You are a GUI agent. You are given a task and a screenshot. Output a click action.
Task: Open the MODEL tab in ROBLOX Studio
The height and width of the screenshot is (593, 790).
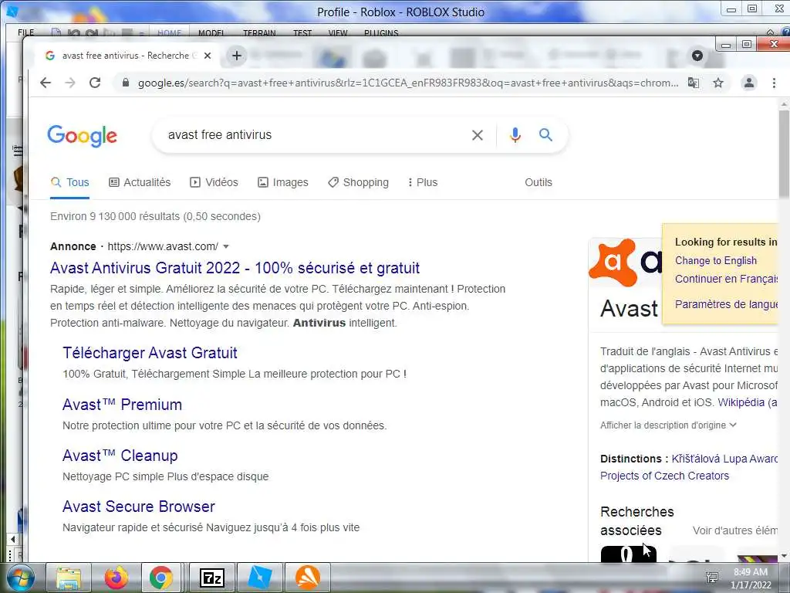coord(211,32)
